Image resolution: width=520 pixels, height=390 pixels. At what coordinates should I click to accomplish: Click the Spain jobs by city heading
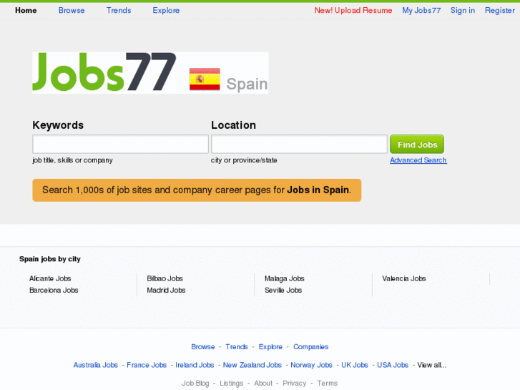(50, 259)
